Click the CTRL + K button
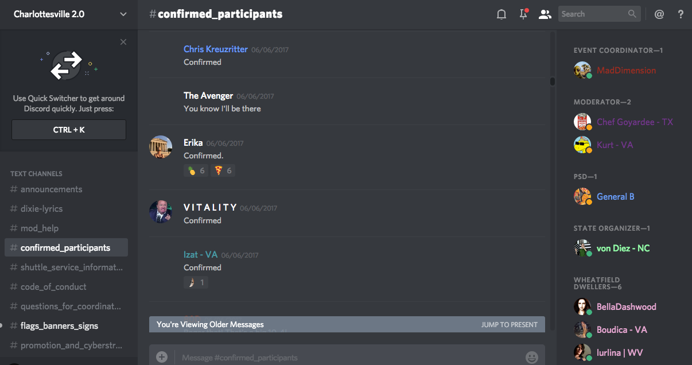This screenshot has height=365, width=692. (x=69, y=130)
